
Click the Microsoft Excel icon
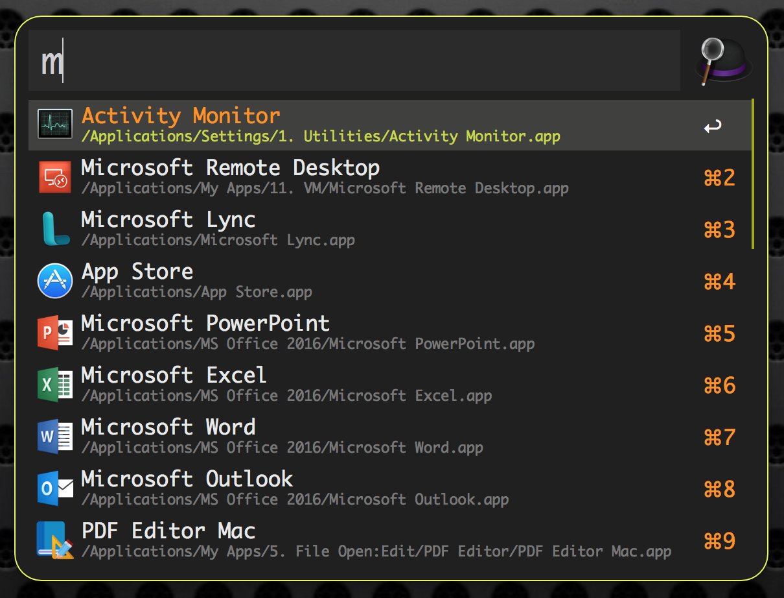coord(55,385)
